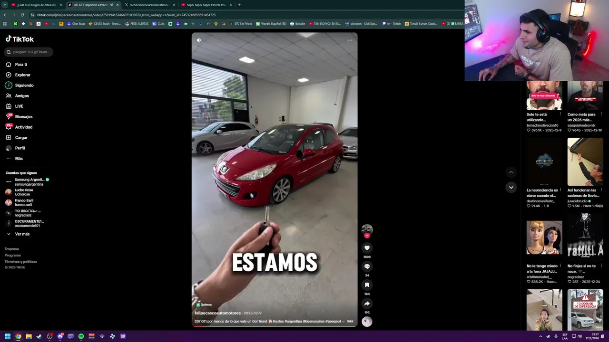Open the Quilmes location tag
Viewport: 609px width, 342px height.
tap(204, 305)
